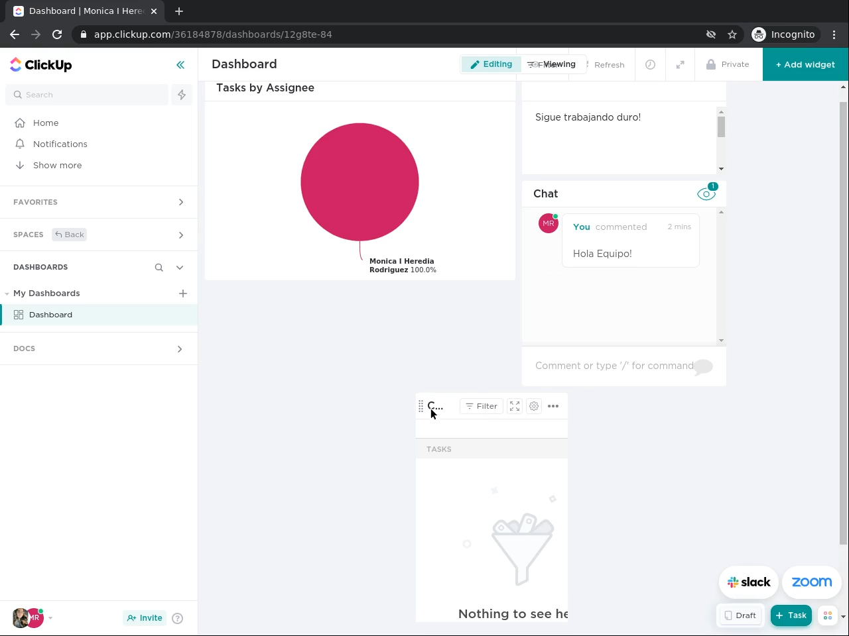Click Add widget button
The image size is (849, 636).
click(x=805, y=64)
